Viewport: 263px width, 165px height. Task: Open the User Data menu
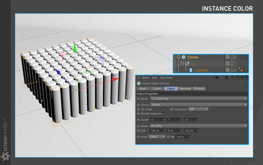(166, 78)
